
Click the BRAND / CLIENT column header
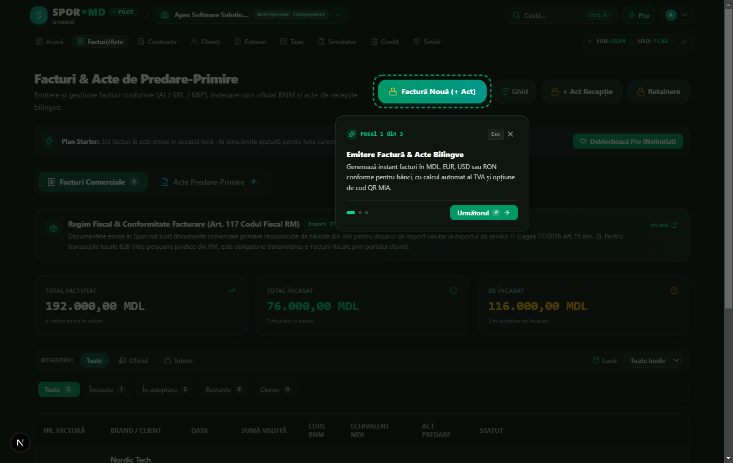(136, 430)
